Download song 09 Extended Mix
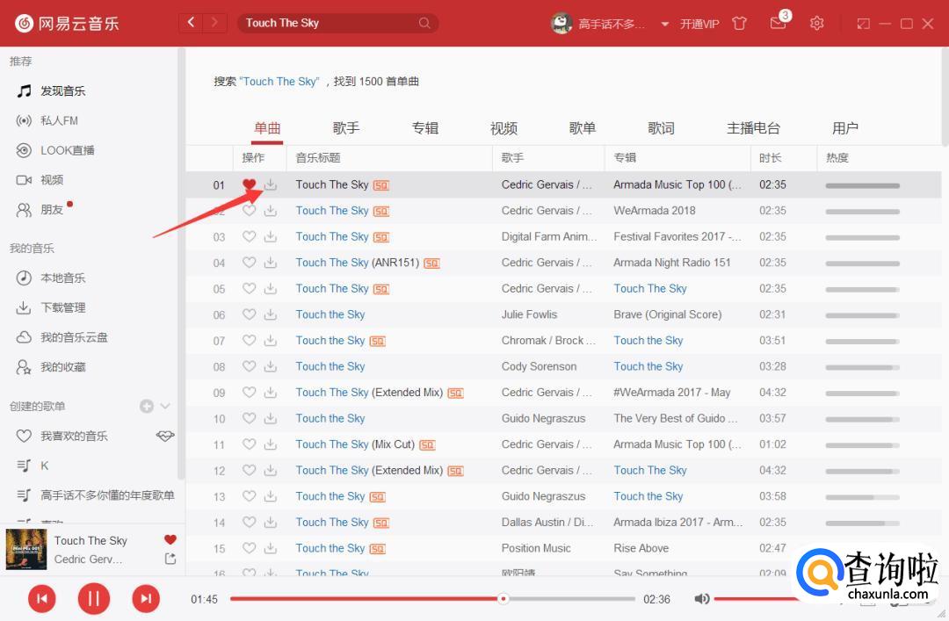949x621 pixels. click(x=271, y=393)
